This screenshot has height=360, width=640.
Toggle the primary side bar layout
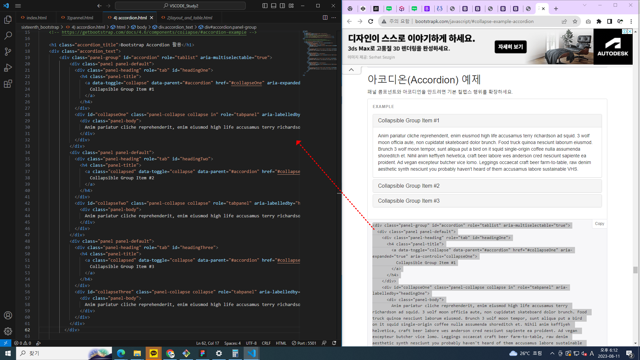point(265,6)
